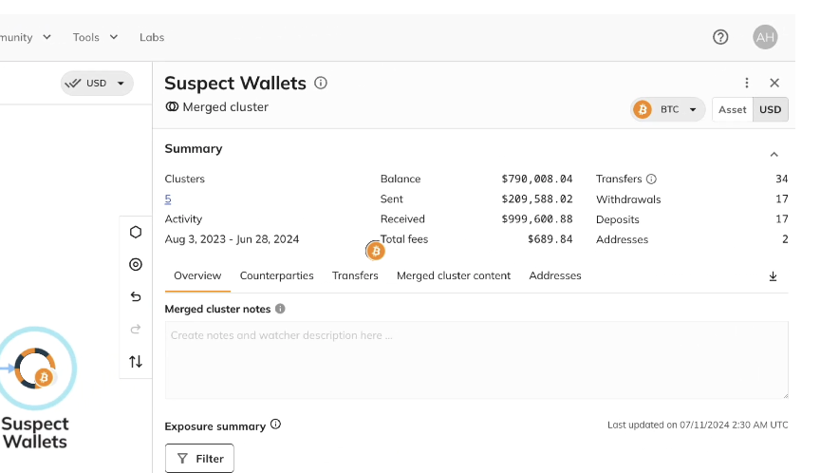Click the download icon beside tabs
The width and height of the screenshot is (839, 473).
[773, 276]
